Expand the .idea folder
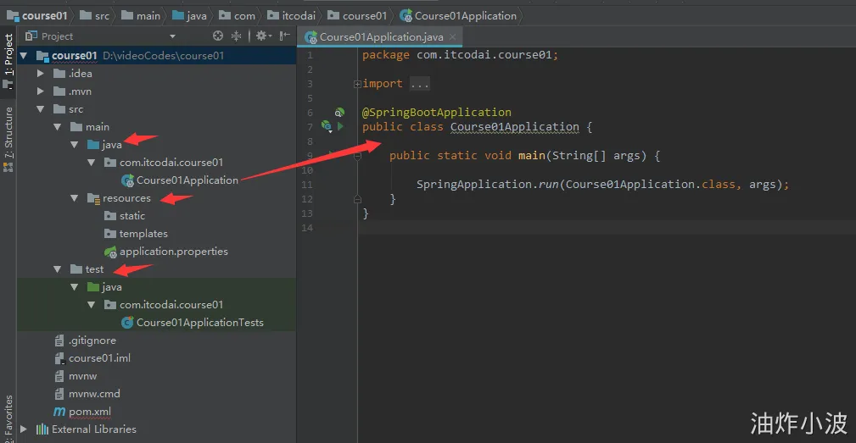The height and width of the screenshot is (443, 856). [41, 73]
